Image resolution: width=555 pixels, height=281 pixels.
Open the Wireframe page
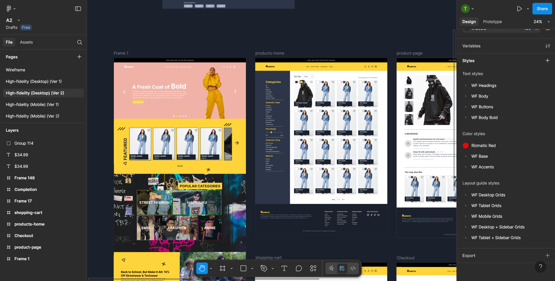point(16,70)
